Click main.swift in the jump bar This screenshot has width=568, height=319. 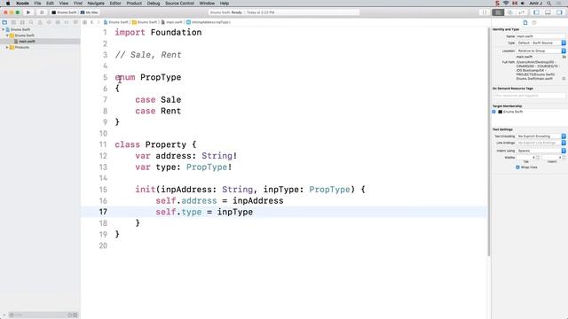click(172, 22)
